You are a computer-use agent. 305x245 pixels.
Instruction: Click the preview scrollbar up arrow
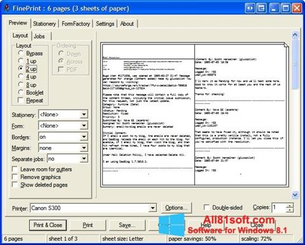[295, 35]
